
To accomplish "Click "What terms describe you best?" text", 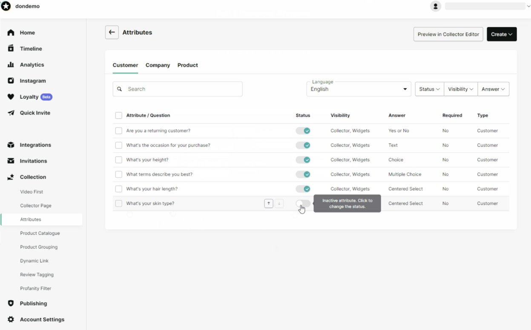I will pyautogui.click(x=159, y=174).
